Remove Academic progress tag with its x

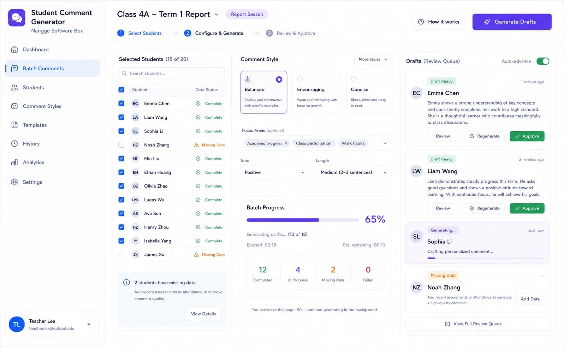tap(286, 143)
